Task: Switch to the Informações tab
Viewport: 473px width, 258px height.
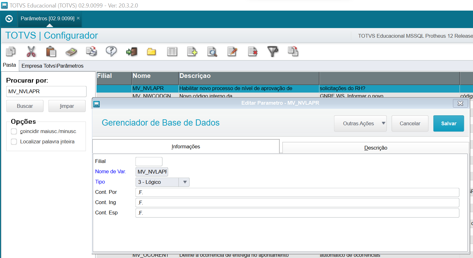Action: pos(186,146)
